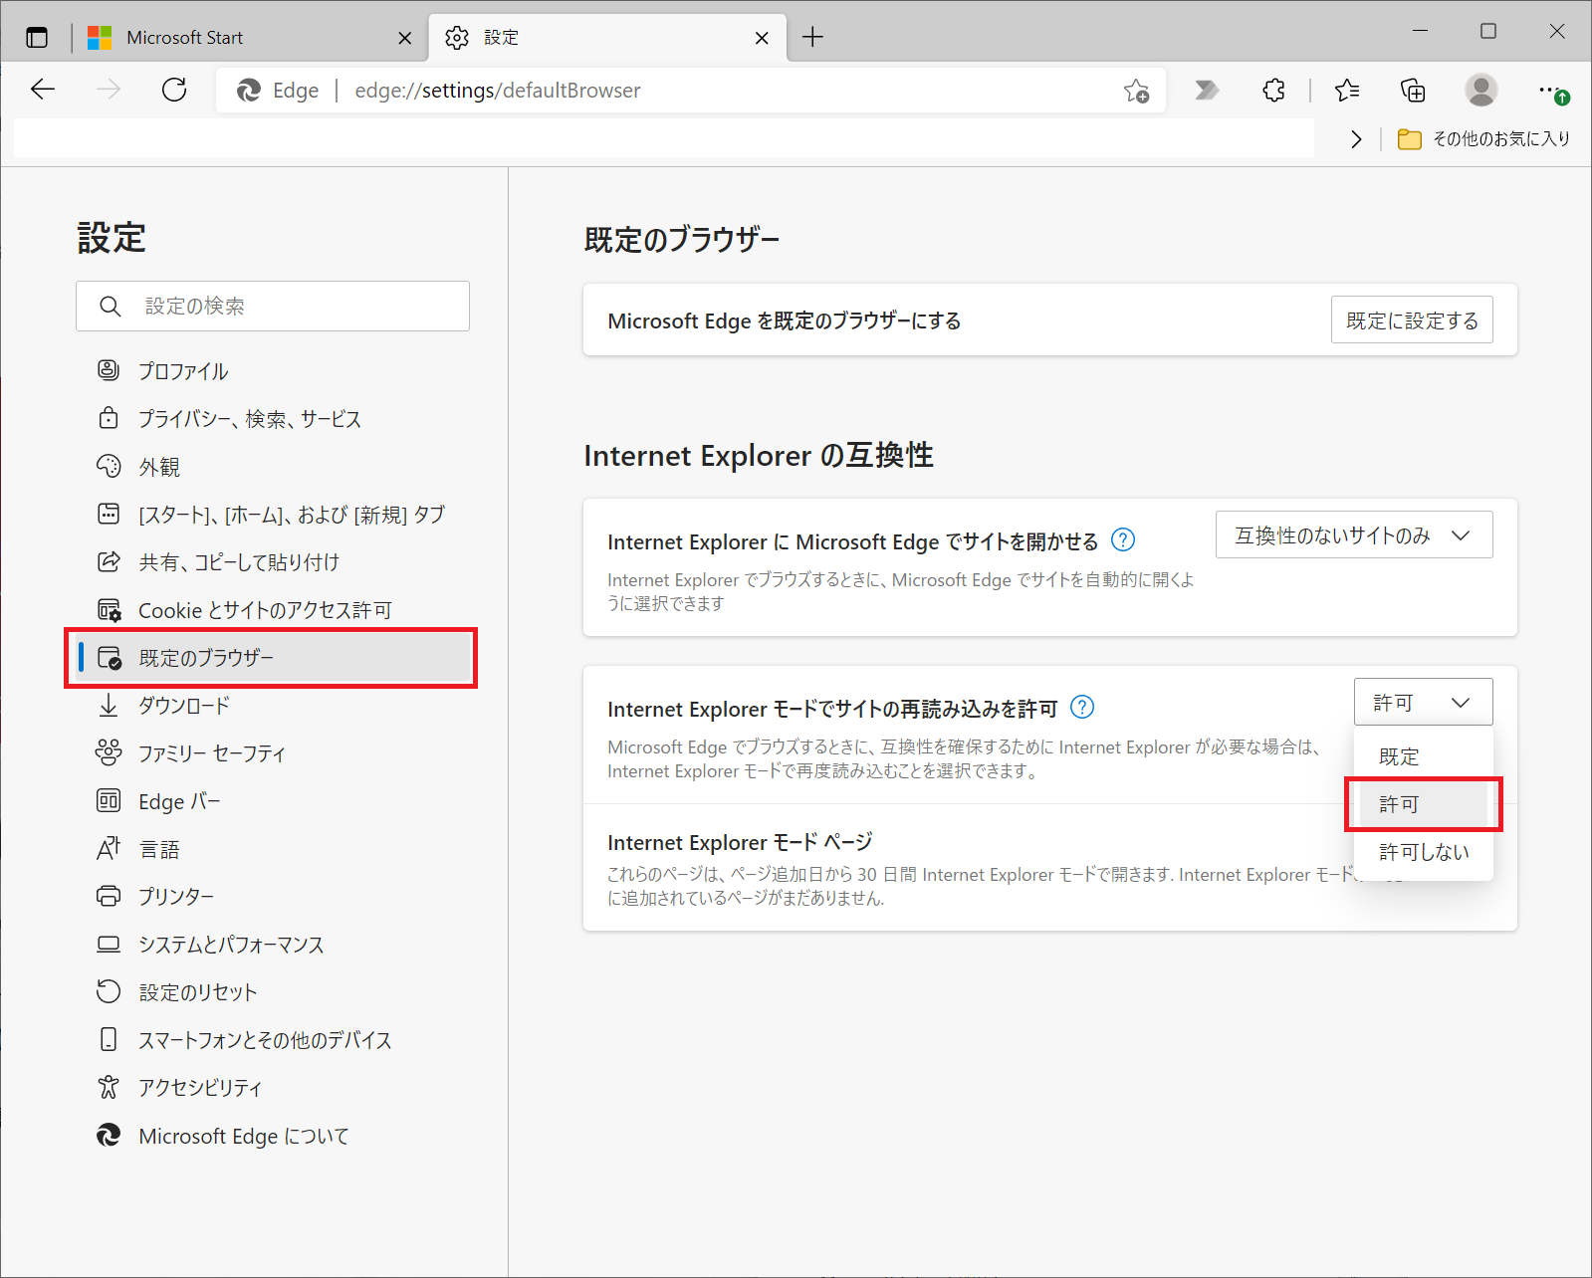Open アクセシビリティ settings

(x=273, y=1088)
